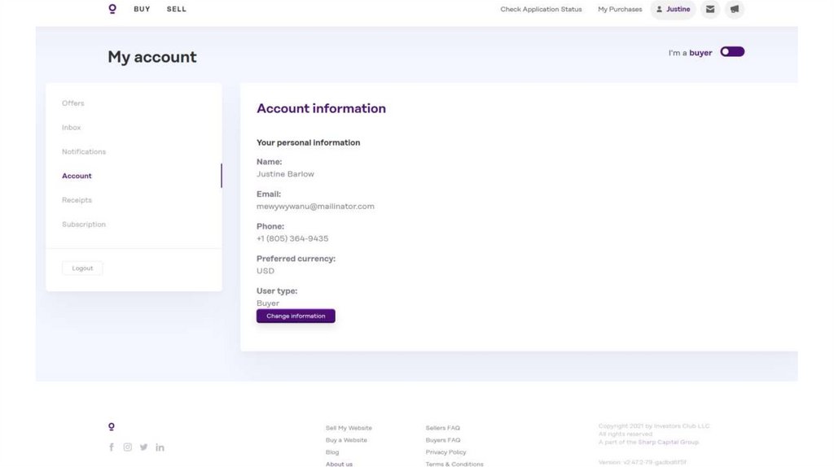Go to Offers in the sidebar
This screenshot has height=467, width=834.
(x=73, y=103)
